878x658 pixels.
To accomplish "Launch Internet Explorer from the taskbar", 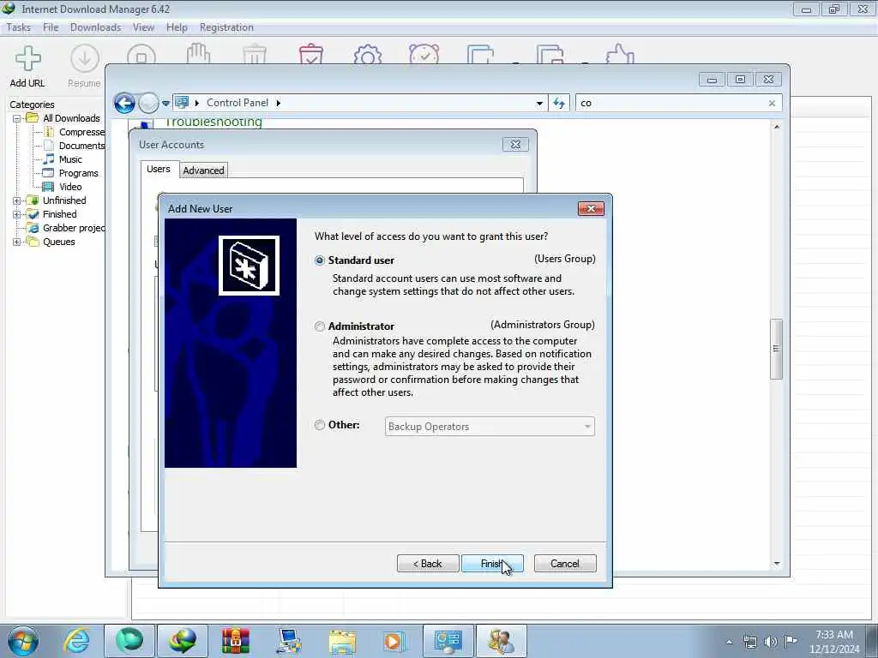I will coord(76,641).
